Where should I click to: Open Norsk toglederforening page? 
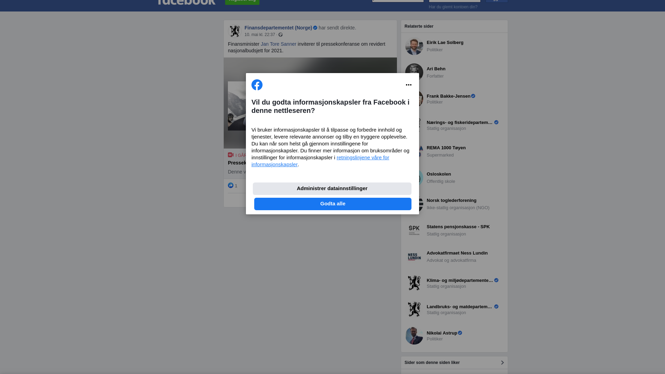point(452,201)
